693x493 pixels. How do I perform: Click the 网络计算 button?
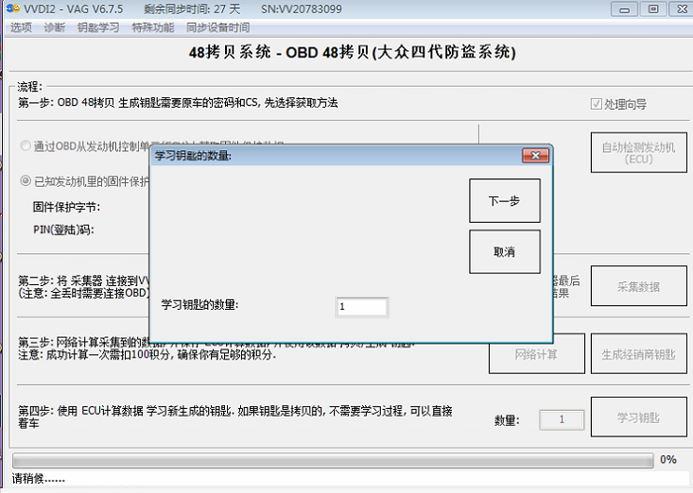(x=536, y=355)
